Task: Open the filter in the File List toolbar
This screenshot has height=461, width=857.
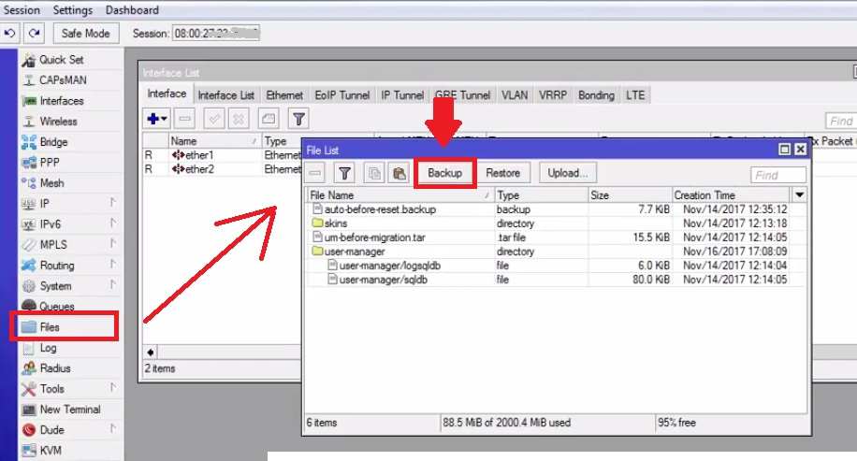Action: point(344,173)
